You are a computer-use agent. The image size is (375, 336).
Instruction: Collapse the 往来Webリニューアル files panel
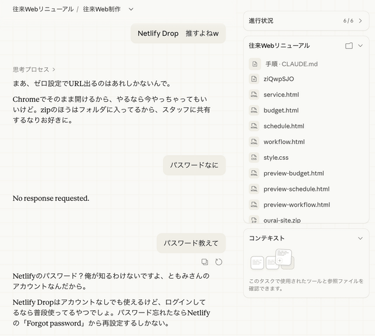(x=360, y=46)
